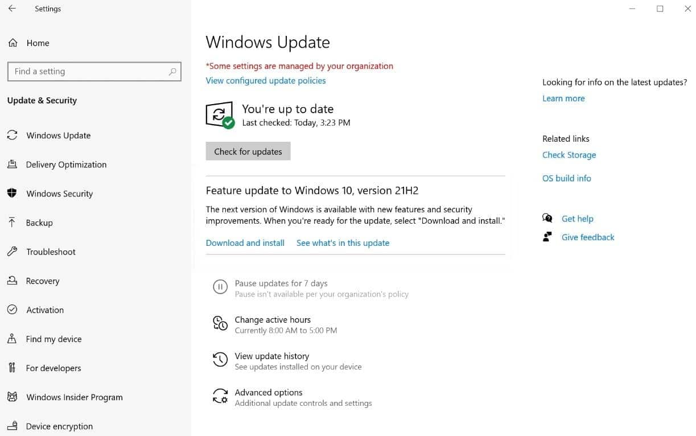Screen dimensions: 696x436
Task: Click the back arrow icon in Settings
Action: tap(12, 9)
